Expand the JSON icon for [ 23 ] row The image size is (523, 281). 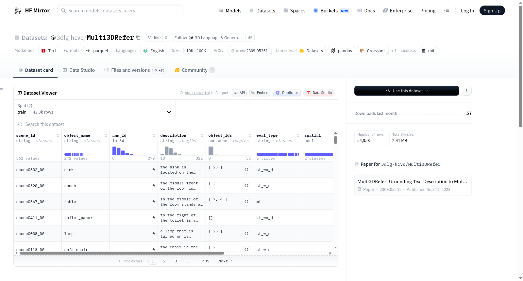coord(246,170)
